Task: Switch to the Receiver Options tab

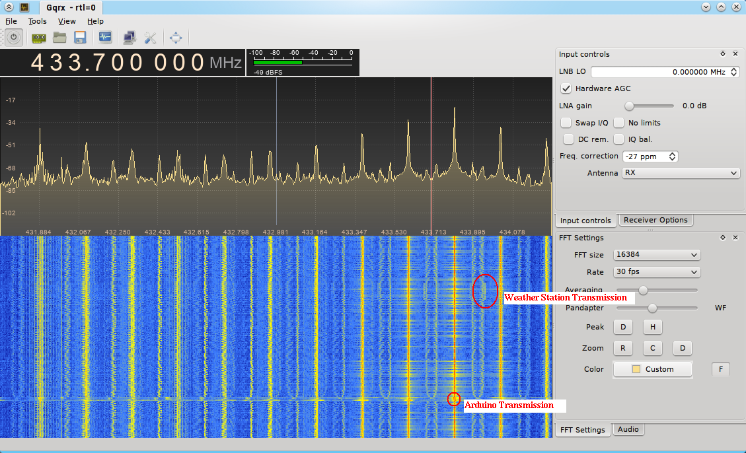Action: tap(655, 220)
